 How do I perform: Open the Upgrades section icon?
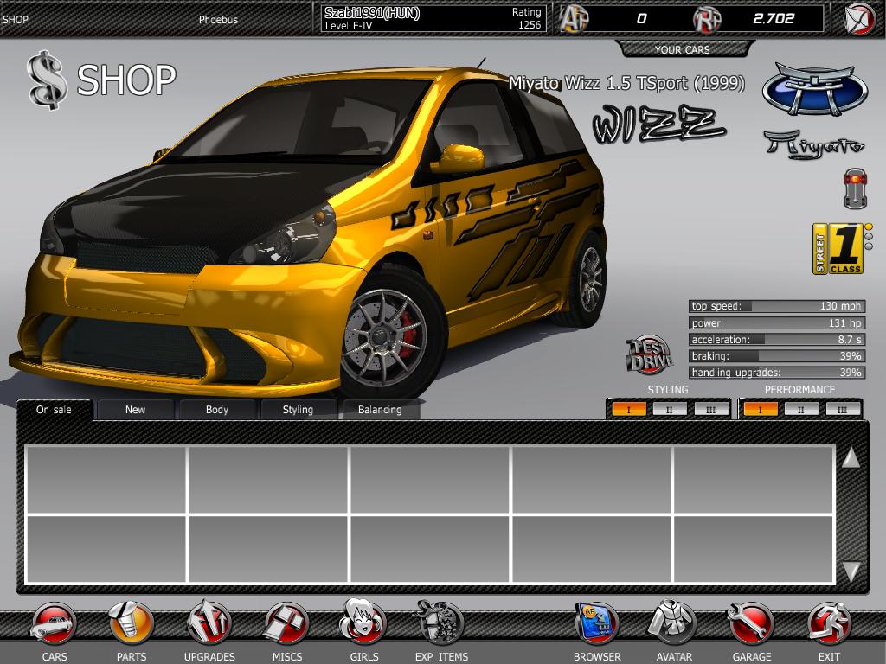pyautogui.click(x=209, y=624)
